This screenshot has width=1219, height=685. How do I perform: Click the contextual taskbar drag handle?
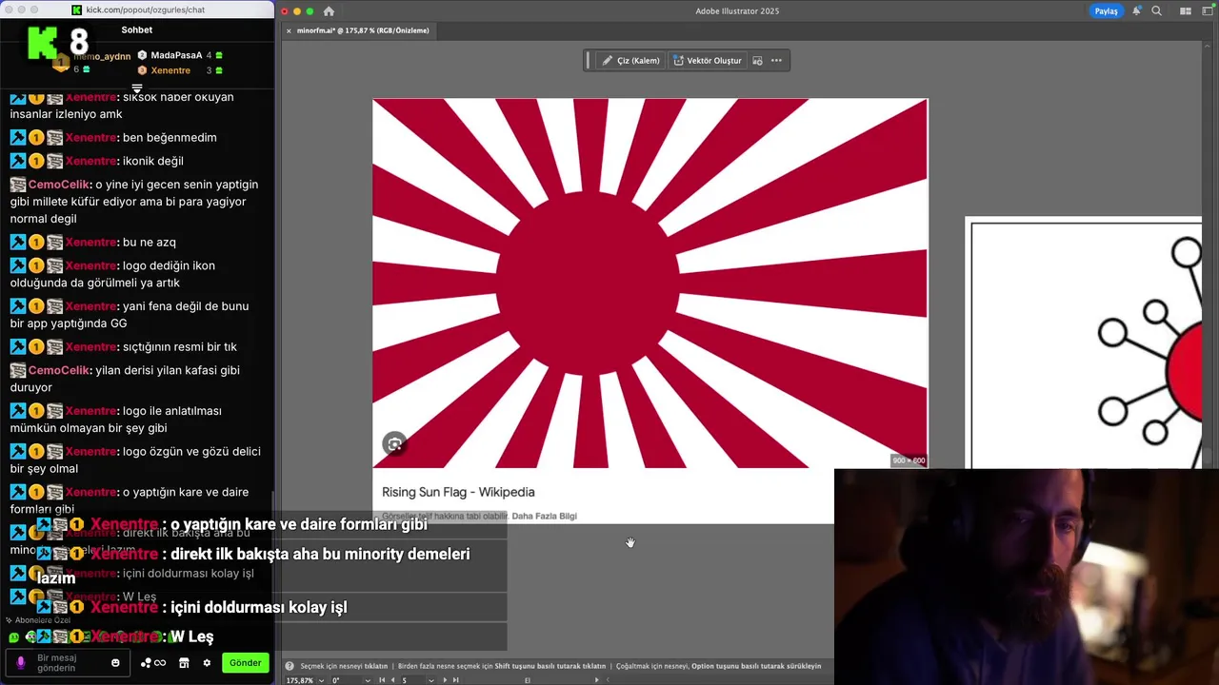pyautogui.click(x=590, y=60)
